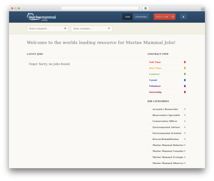The image size is (214, 181).
Task: Open Environmental Advisor category
Action: click(x=166, y=127)
